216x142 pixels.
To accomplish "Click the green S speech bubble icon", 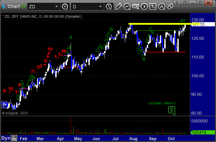I will tap(172, 111).
